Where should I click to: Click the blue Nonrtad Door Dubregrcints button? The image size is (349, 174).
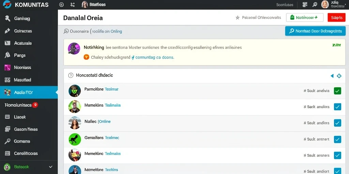point(315,31)
